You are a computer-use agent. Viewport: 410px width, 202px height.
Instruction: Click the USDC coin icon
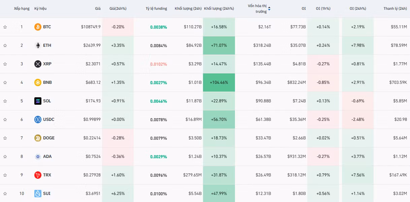coord(38,120)
